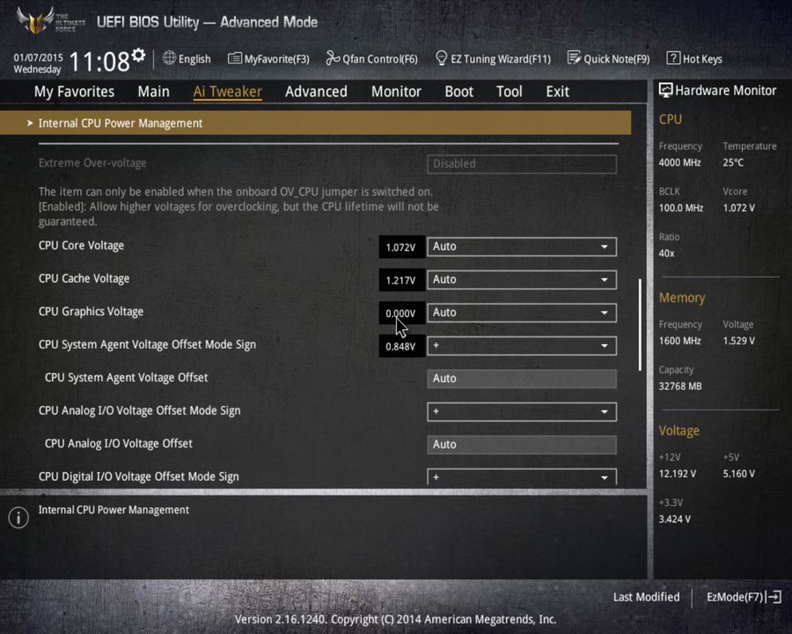Screen dimensions: 792x634
Task: Click the EzMode exit arrow icon
Action: tap(774, 597)
